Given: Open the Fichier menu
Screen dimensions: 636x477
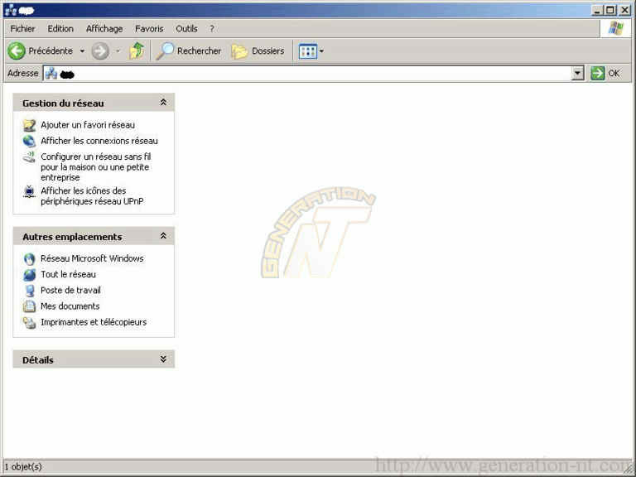Looking at the screenshot, I should tap(22, 29).
